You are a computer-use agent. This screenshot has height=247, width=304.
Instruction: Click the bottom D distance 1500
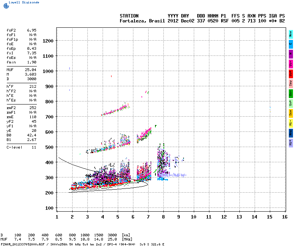point(98,235)
